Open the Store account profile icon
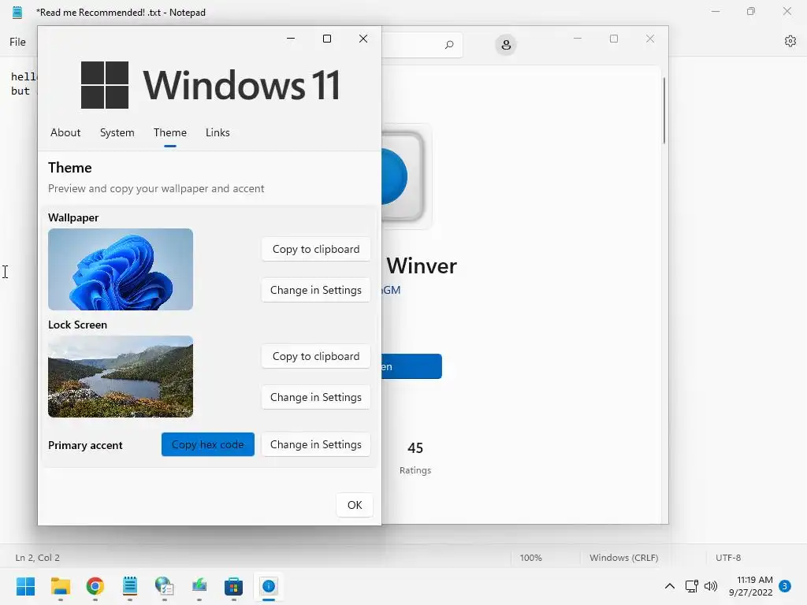 [x=506, y=45]
